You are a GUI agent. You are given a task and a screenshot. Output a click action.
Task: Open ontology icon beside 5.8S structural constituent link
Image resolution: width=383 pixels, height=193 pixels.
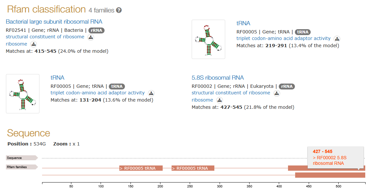pos(277,93)
